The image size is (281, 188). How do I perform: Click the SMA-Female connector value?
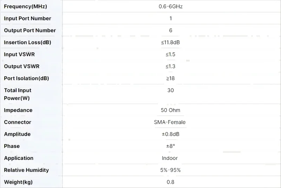coord(170,122)
